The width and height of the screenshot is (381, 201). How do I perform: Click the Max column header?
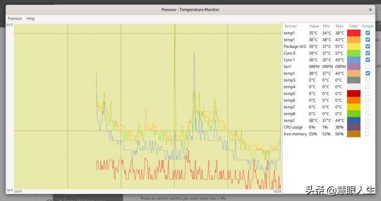tap(339, 26)
